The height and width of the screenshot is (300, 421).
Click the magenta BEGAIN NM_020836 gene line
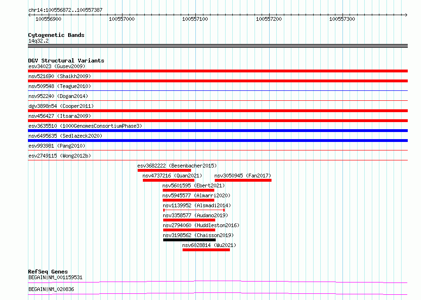click(218, 293)
